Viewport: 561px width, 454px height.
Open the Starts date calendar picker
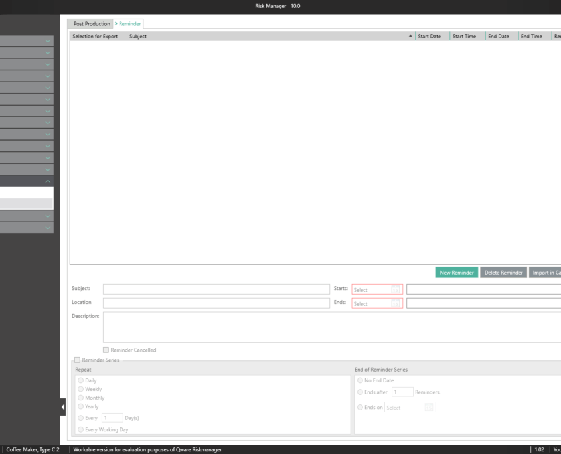pyautogui.click(x=396, y=290)
